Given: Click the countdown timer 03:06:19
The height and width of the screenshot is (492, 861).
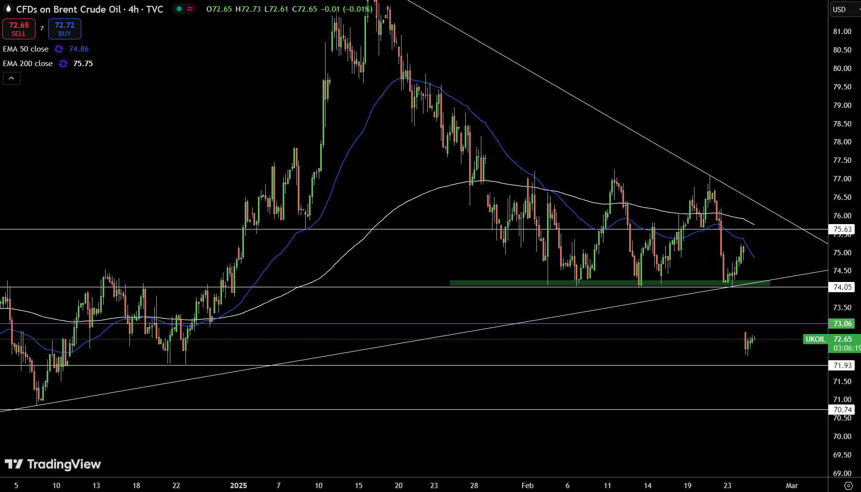Looking at the screenshot, I should point(846,348).
